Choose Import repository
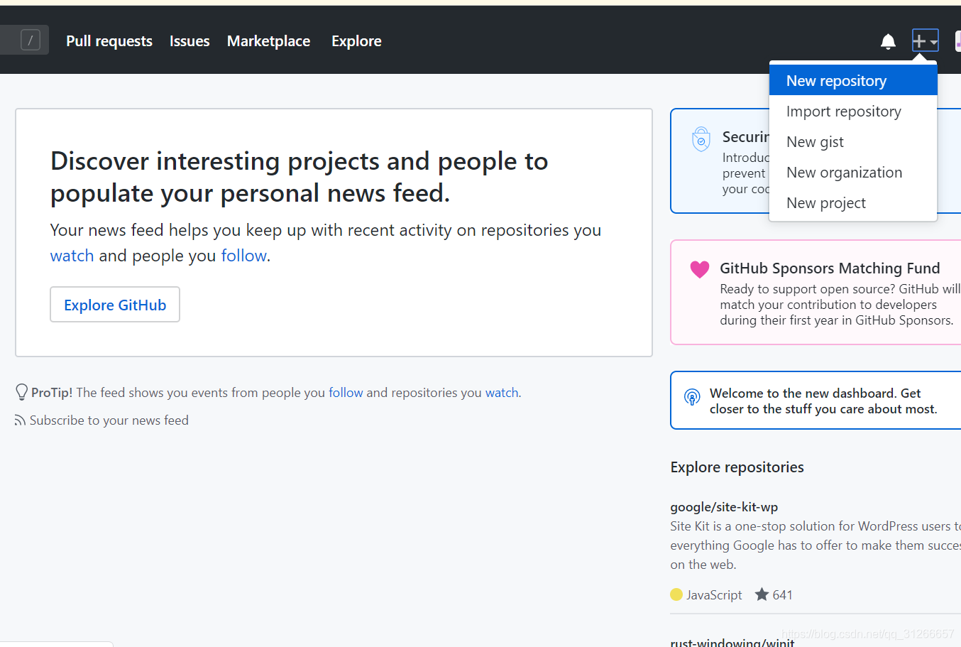 pyautogui.click(x=853, y=112)
